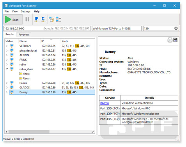
Task: Click the MAC address 6C:F0:49:0B:55:D6
Action: point(139,69)
